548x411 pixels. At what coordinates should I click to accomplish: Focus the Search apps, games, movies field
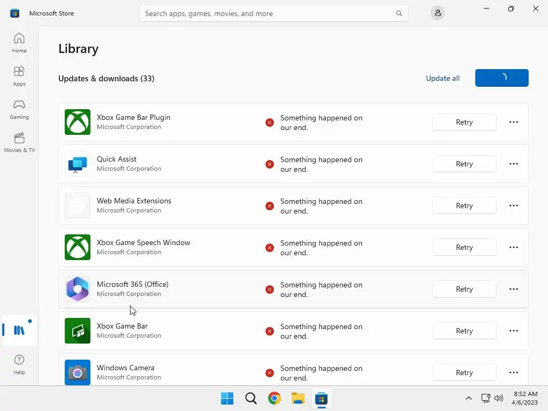273,13
